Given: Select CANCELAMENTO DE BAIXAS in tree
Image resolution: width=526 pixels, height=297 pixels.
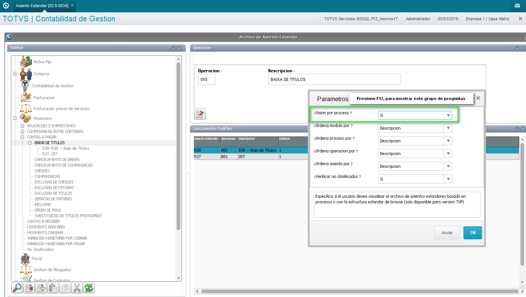Looking at the screenshot, I should 57,160.
